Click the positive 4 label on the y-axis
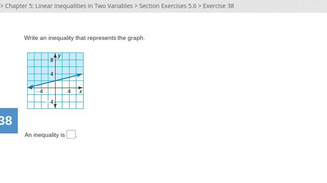This screenshot has height=183, width=327. [x=52, y=74]
